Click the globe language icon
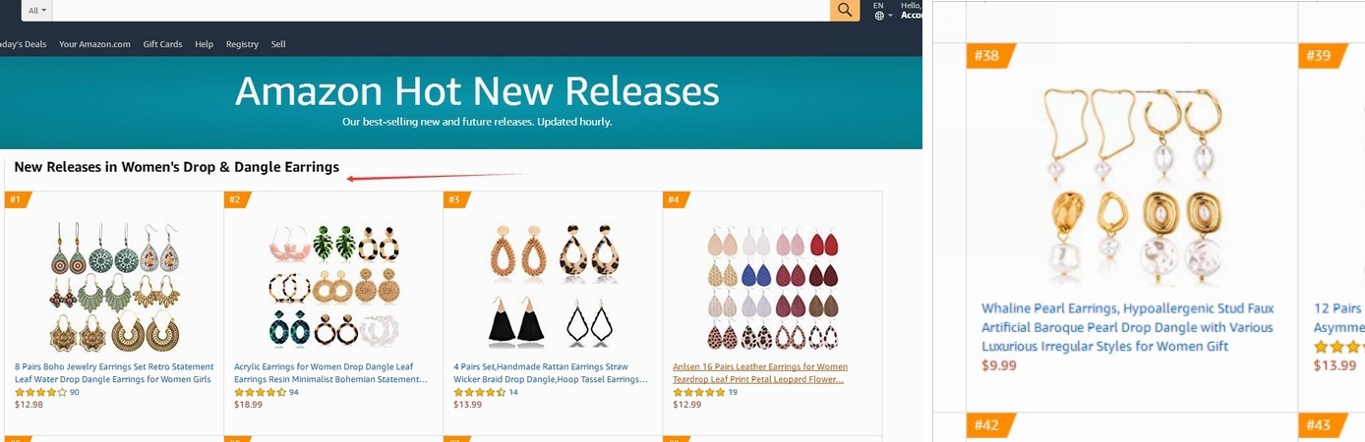The image size is (1365, 442). [x=879, y=16]
